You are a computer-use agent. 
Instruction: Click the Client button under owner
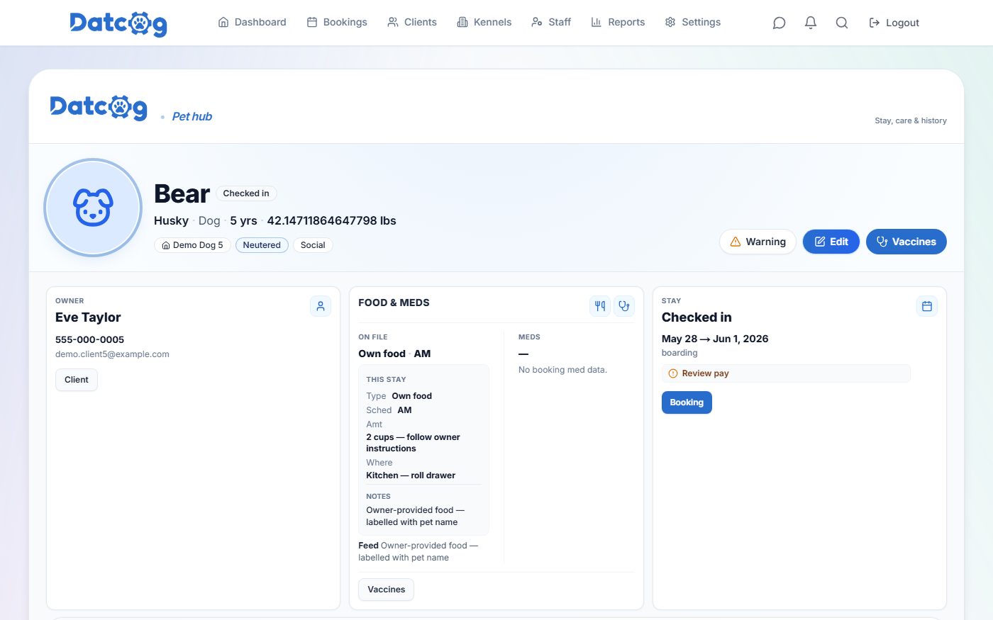click(x=77, y=380)
